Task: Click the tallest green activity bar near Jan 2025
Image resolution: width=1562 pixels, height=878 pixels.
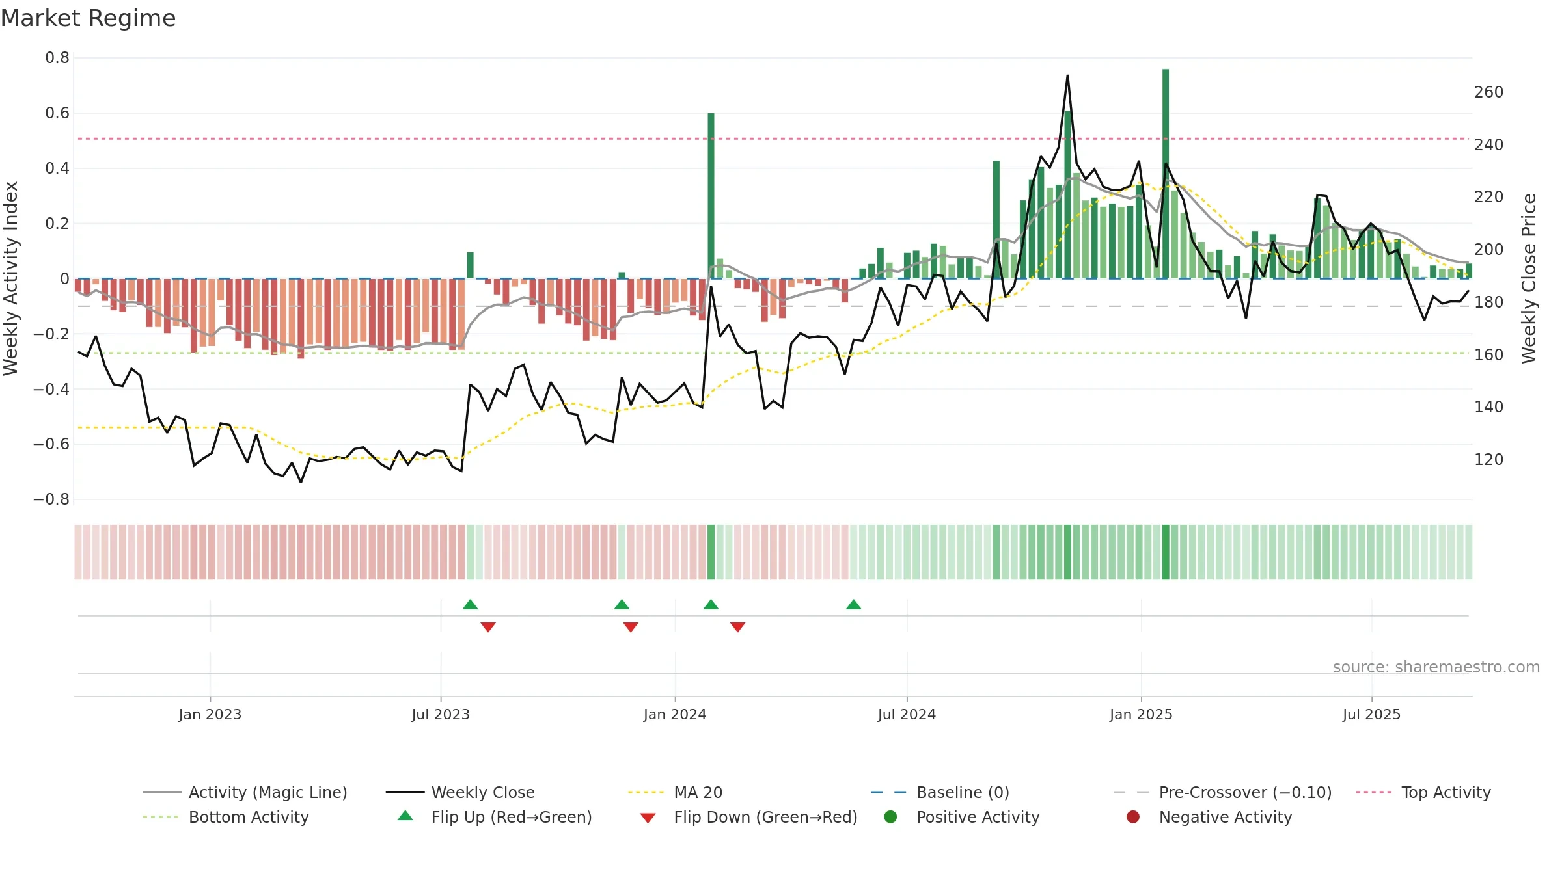Action: pos(1166,174)
